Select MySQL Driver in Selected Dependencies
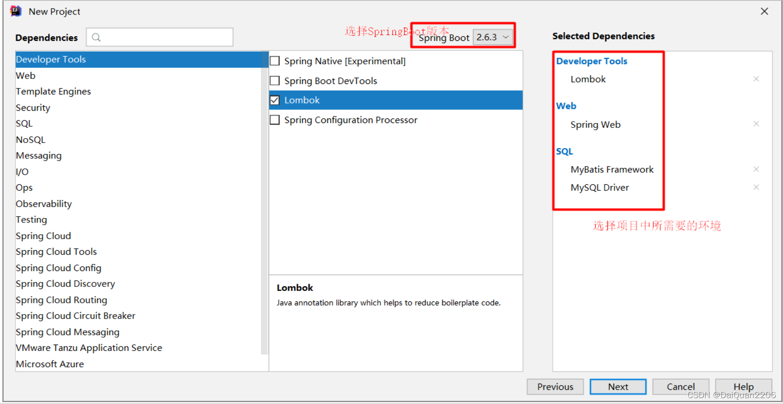Screen dimensions: 783x404 (600, 187)
